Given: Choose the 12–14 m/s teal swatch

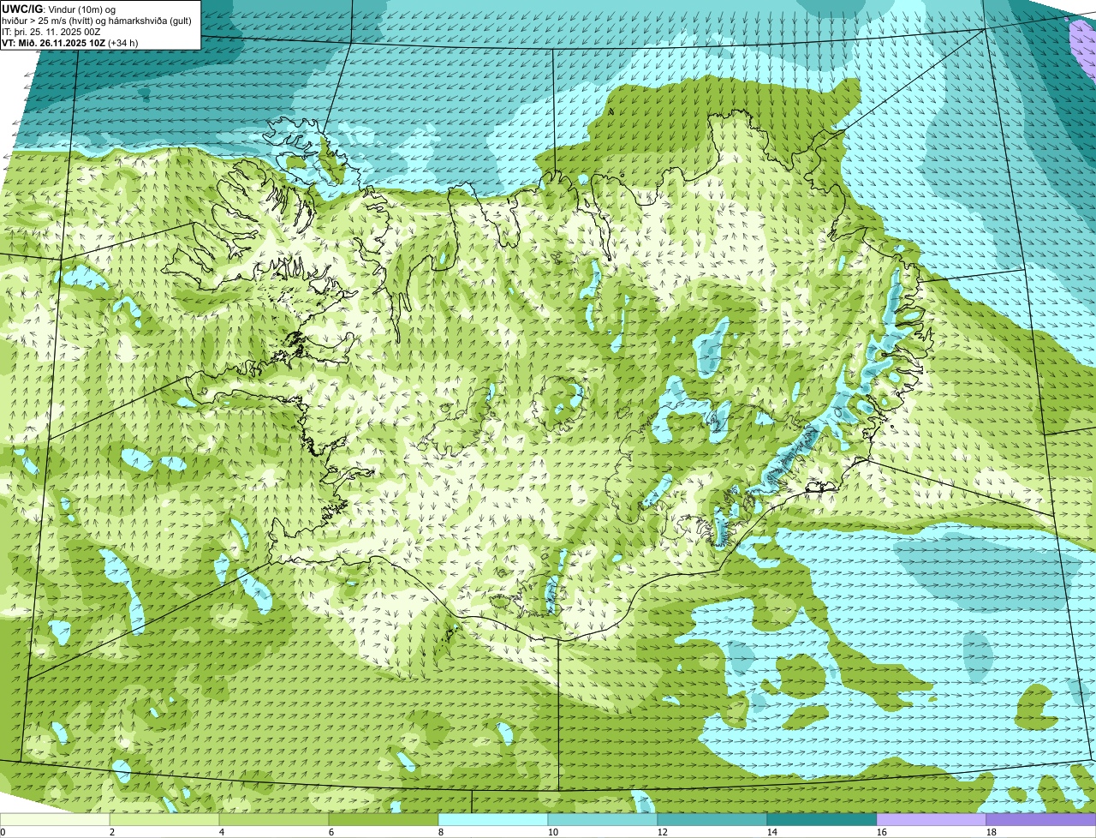Looking at the screenshot, I should (x=712, y=820).
